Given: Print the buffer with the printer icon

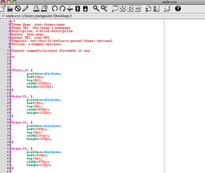Looking at the screenshot, I should point(36,9).
